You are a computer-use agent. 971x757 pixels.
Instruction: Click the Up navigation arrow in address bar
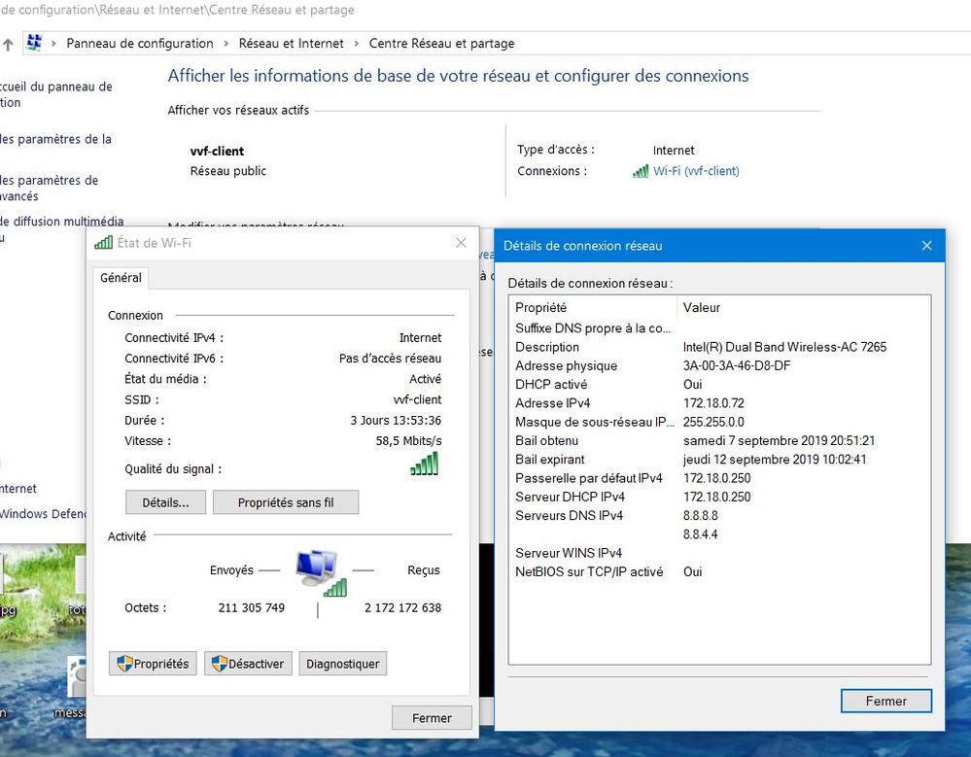[x=8, y=44]
